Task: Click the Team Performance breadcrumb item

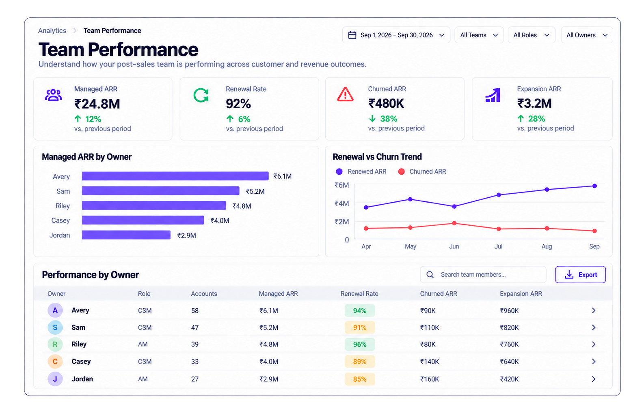Action: point(112,31)
